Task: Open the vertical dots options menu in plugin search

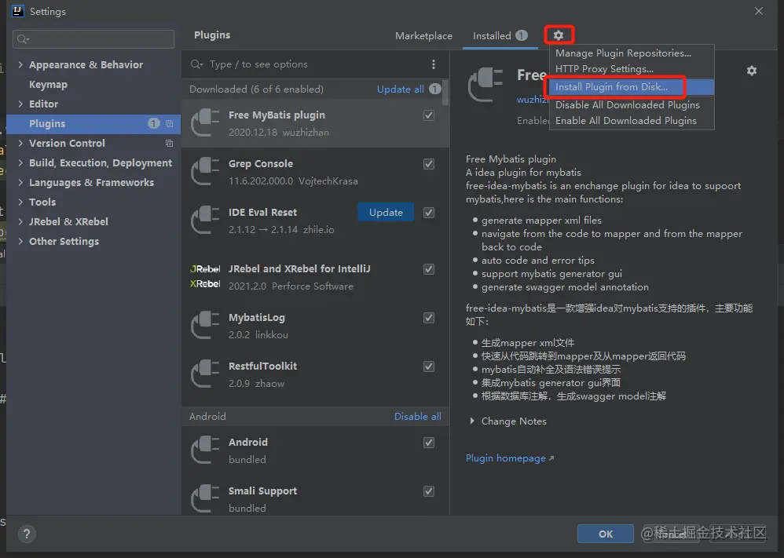Action: coord(434,64)
